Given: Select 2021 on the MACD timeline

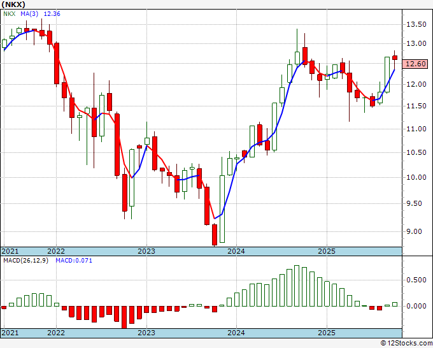Looking at the screenshot, I should coord(10,333).
